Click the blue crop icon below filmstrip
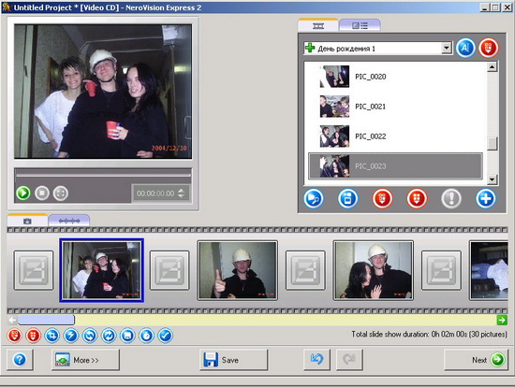515x387 pixels. 52,336
